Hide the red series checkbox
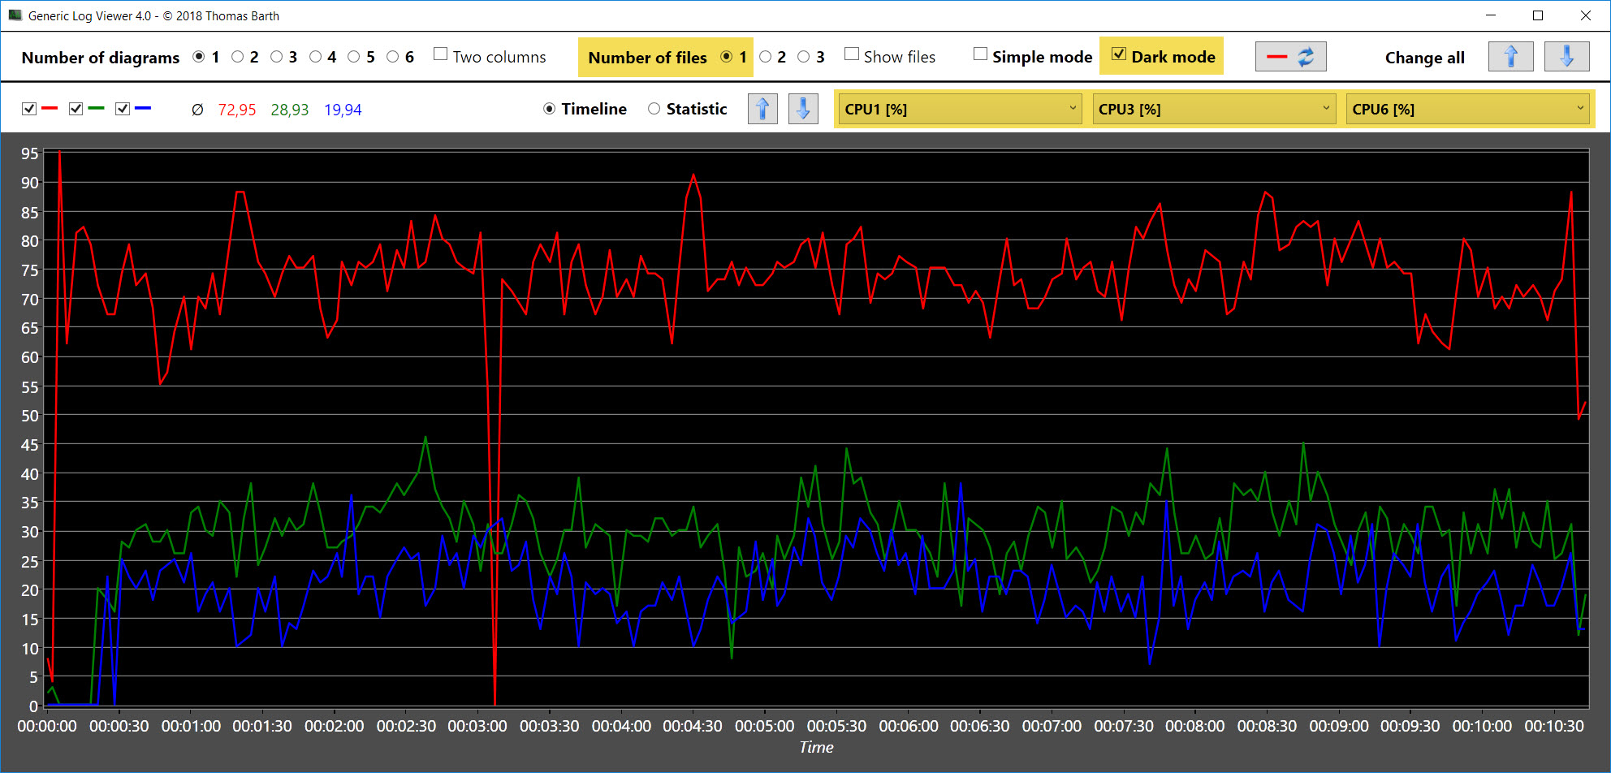 tap(29, 109)
